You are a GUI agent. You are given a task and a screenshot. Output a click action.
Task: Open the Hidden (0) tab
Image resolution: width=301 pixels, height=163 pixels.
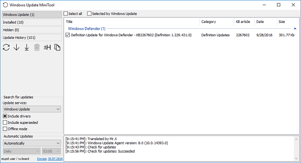[x=32, y=30]
